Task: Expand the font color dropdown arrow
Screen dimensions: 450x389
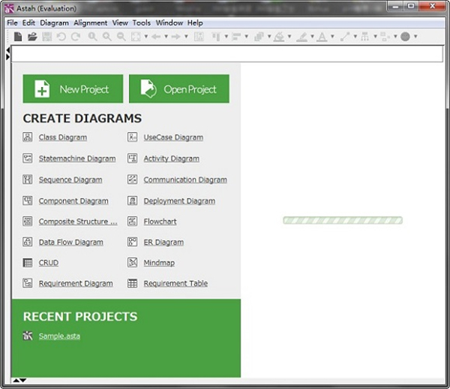Action: (331, 37)
